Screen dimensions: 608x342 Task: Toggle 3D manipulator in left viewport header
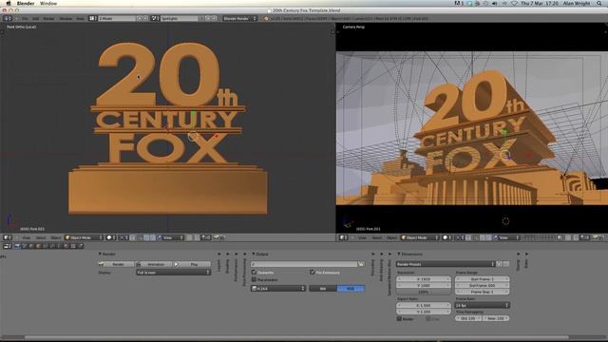(x=133, y=237)
